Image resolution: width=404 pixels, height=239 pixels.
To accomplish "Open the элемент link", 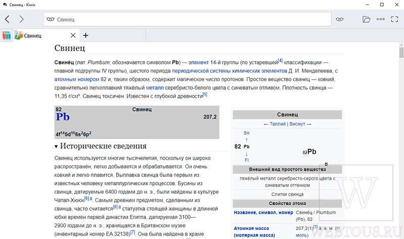I will coord(198,63).
